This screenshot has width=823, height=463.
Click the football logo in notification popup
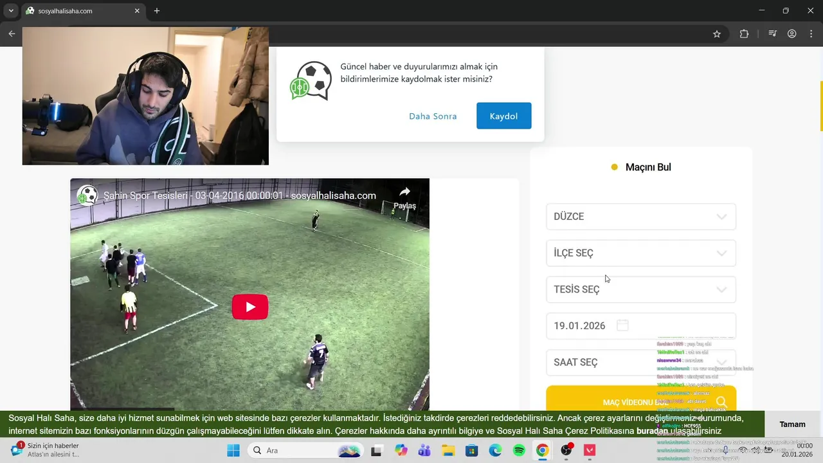click(311, 80)
